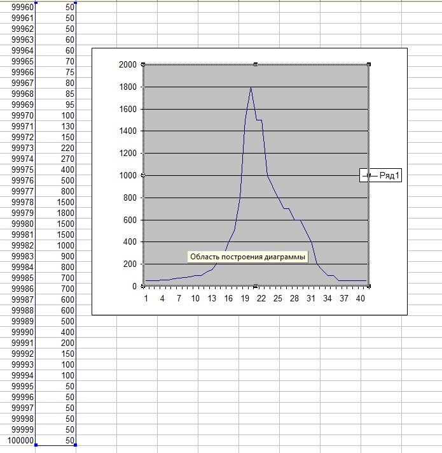The height and width of the screenshot is (453, 442).
Task: Select cell containing 100000
Action: (18, 440)
